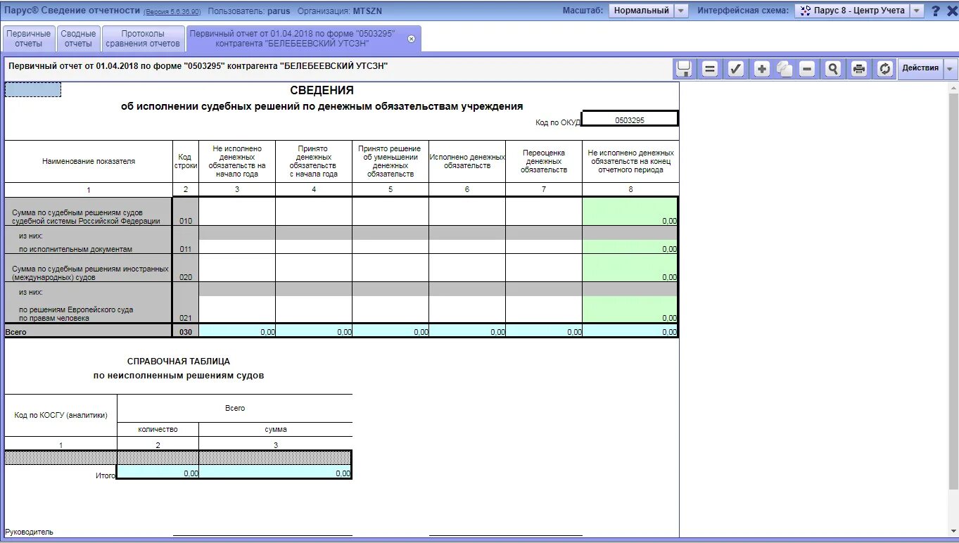Click row 020 column 6 cell
959x543 pixels.
tap(467, 267)
